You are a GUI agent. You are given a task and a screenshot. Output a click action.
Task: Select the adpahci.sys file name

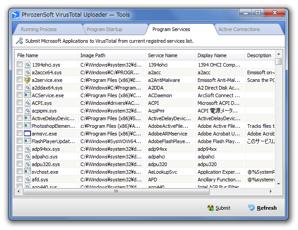45,157
